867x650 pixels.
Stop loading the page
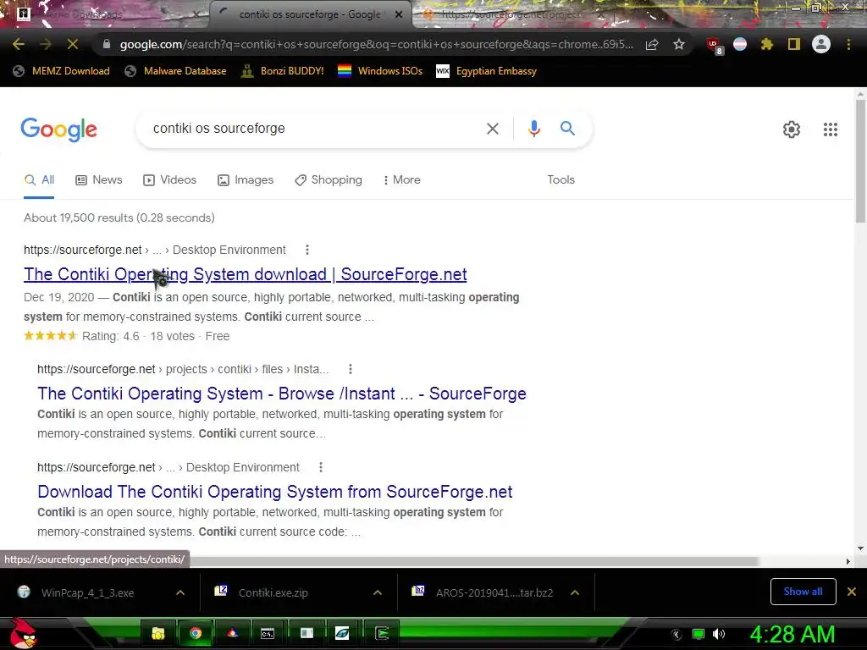coord(73,44)
